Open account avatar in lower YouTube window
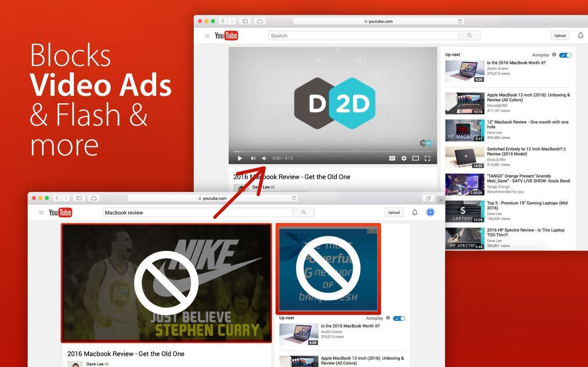Screen dimensions: 588x367 [430, 212]
